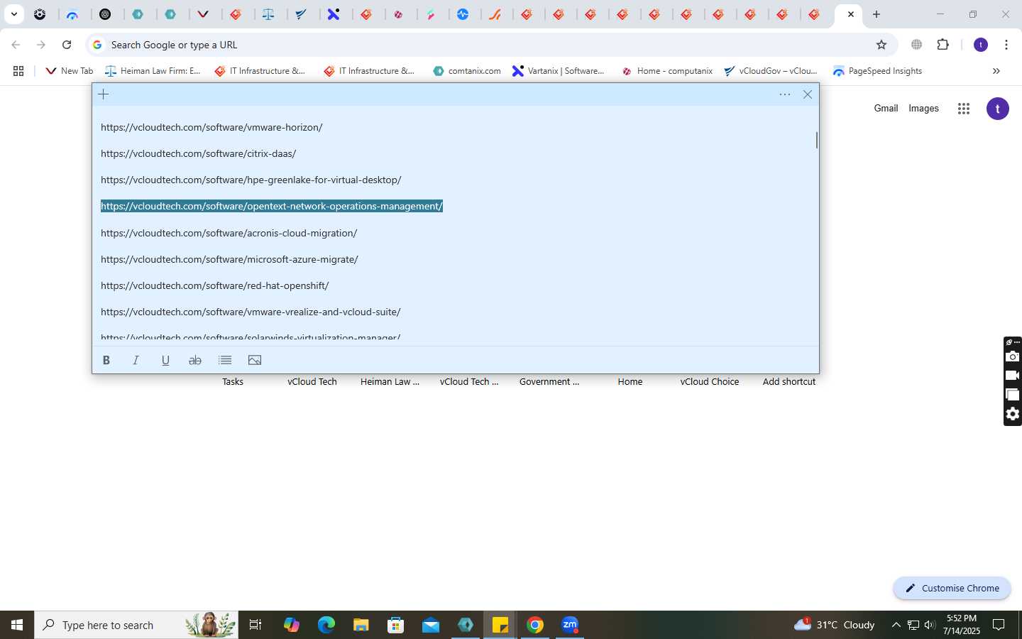Click the microsoft-azure-migrate URL line
The image size is (1022, 639).
[229, 259]
